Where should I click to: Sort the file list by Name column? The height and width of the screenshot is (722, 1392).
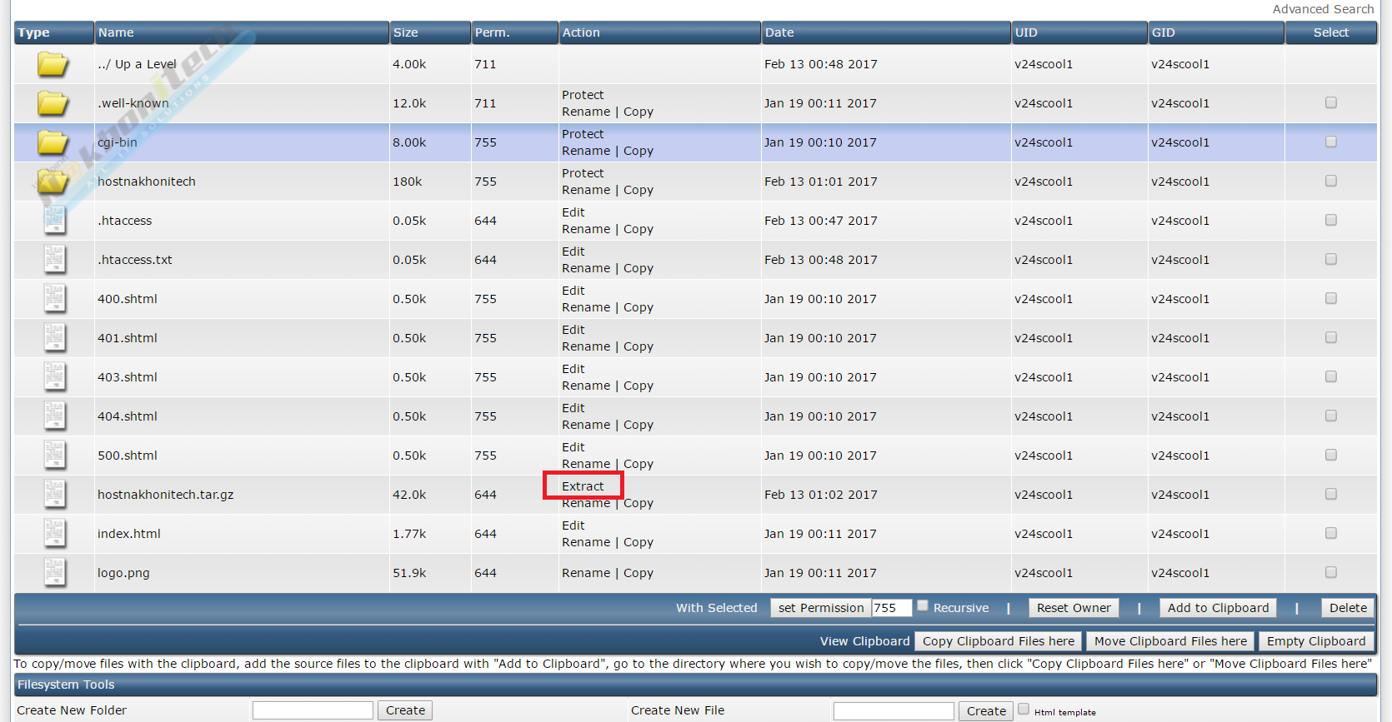point(116,32)
